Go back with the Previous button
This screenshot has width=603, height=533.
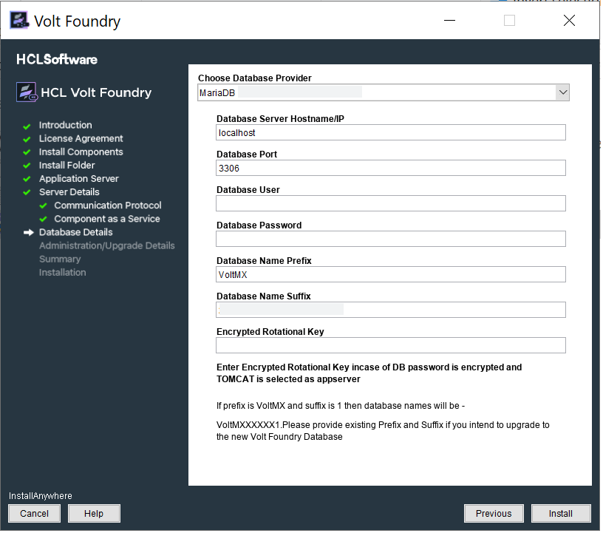(x=493, y=514)
